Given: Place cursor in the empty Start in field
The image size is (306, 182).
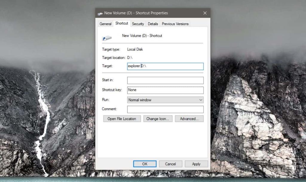Looking at the screenshot, I should point(165,80).
